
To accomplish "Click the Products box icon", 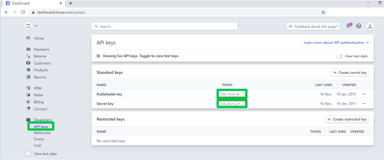I will click(x=28, y=70).
